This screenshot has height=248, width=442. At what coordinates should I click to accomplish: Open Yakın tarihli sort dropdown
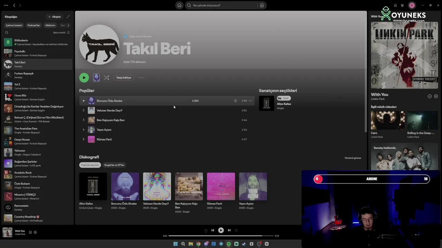click(x=61, y=33)
